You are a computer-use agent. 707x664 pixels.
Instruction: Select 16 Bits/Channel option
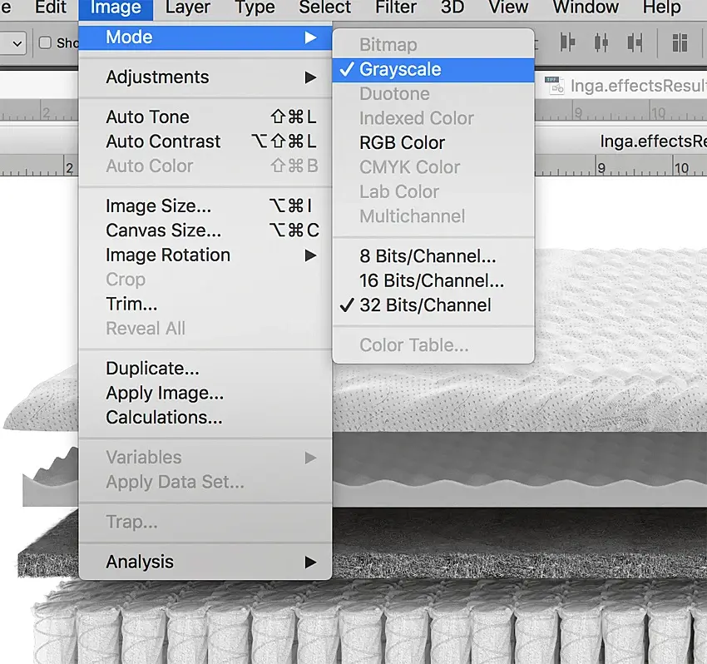[433, 280]
